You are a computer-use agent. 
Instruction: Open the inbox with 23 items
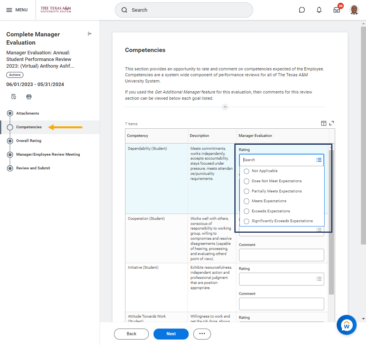point(337,10)
